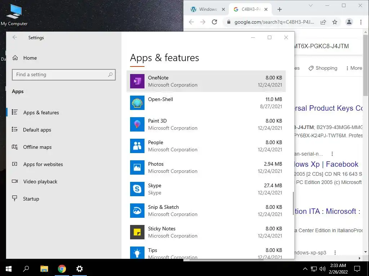The width and height of the screenshot is (369, 276).
Task: Select the Open-Shell 11.0 MB entry
Action: pos(206,103)
